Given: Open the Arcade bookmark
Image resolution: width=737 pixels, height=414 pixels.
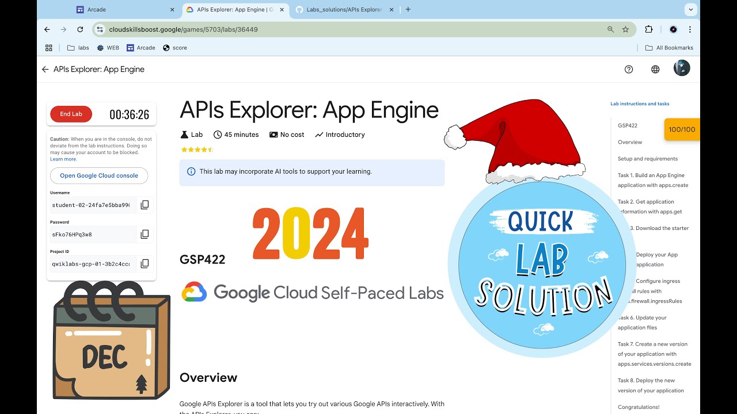Looking at the screenshot, I should [141, 48].
